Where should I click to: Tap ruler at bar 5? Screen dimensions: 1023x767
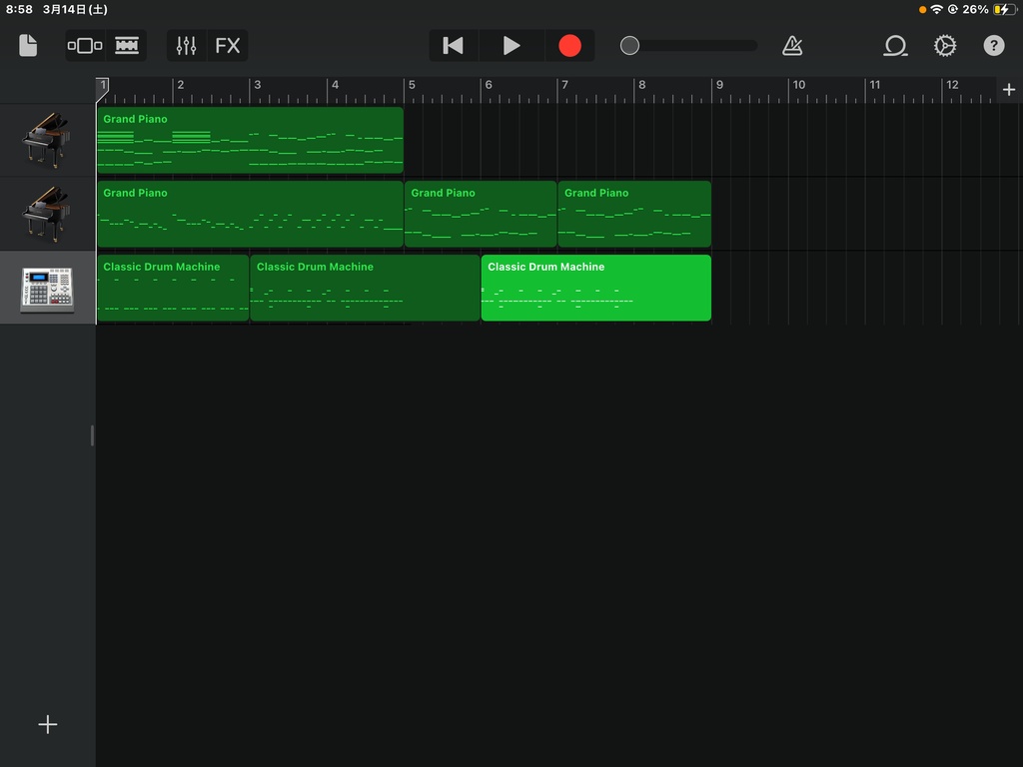[x=412, y=86]
